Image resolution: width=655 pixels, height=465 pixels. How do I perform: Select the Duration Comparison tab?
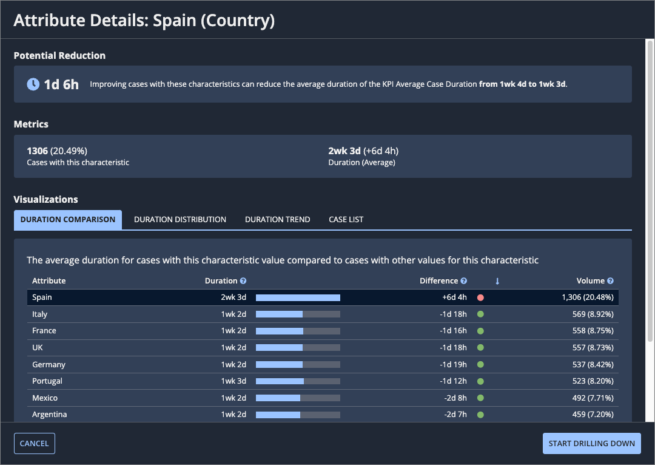pos(68,220)
